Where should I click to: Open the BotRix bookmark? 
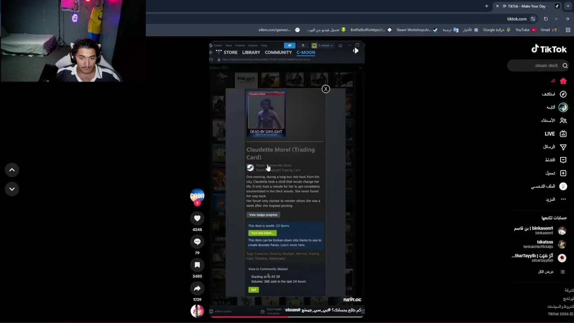pos(371,30)
